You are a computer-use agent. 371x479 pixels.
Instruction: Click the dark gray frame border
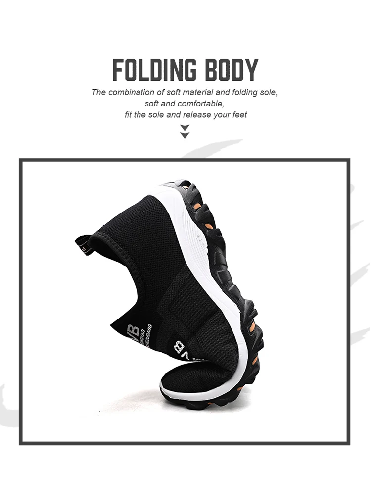(185, 160)
